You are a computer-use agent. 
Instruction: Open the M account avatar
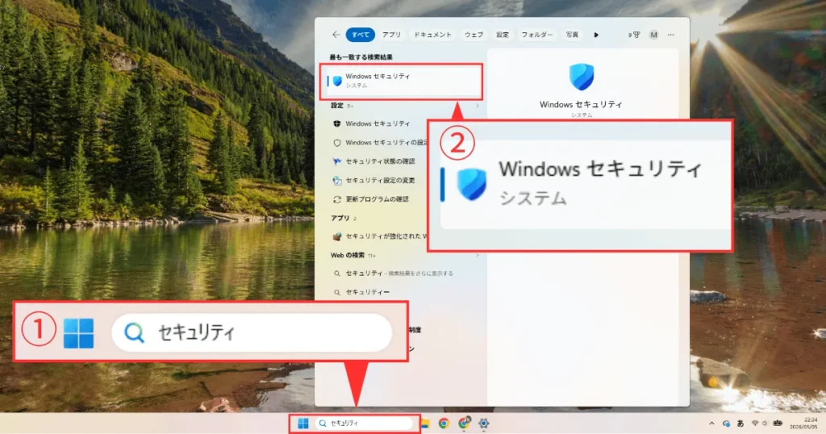tap(653, 35)
